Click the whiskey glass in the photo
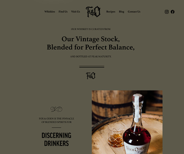The width and height of the screenshot is (184, 154). coord(116,135)
